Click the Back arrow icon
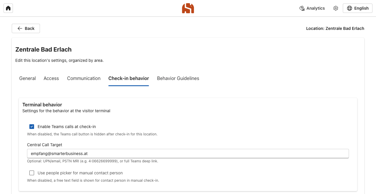 [20, 28]
